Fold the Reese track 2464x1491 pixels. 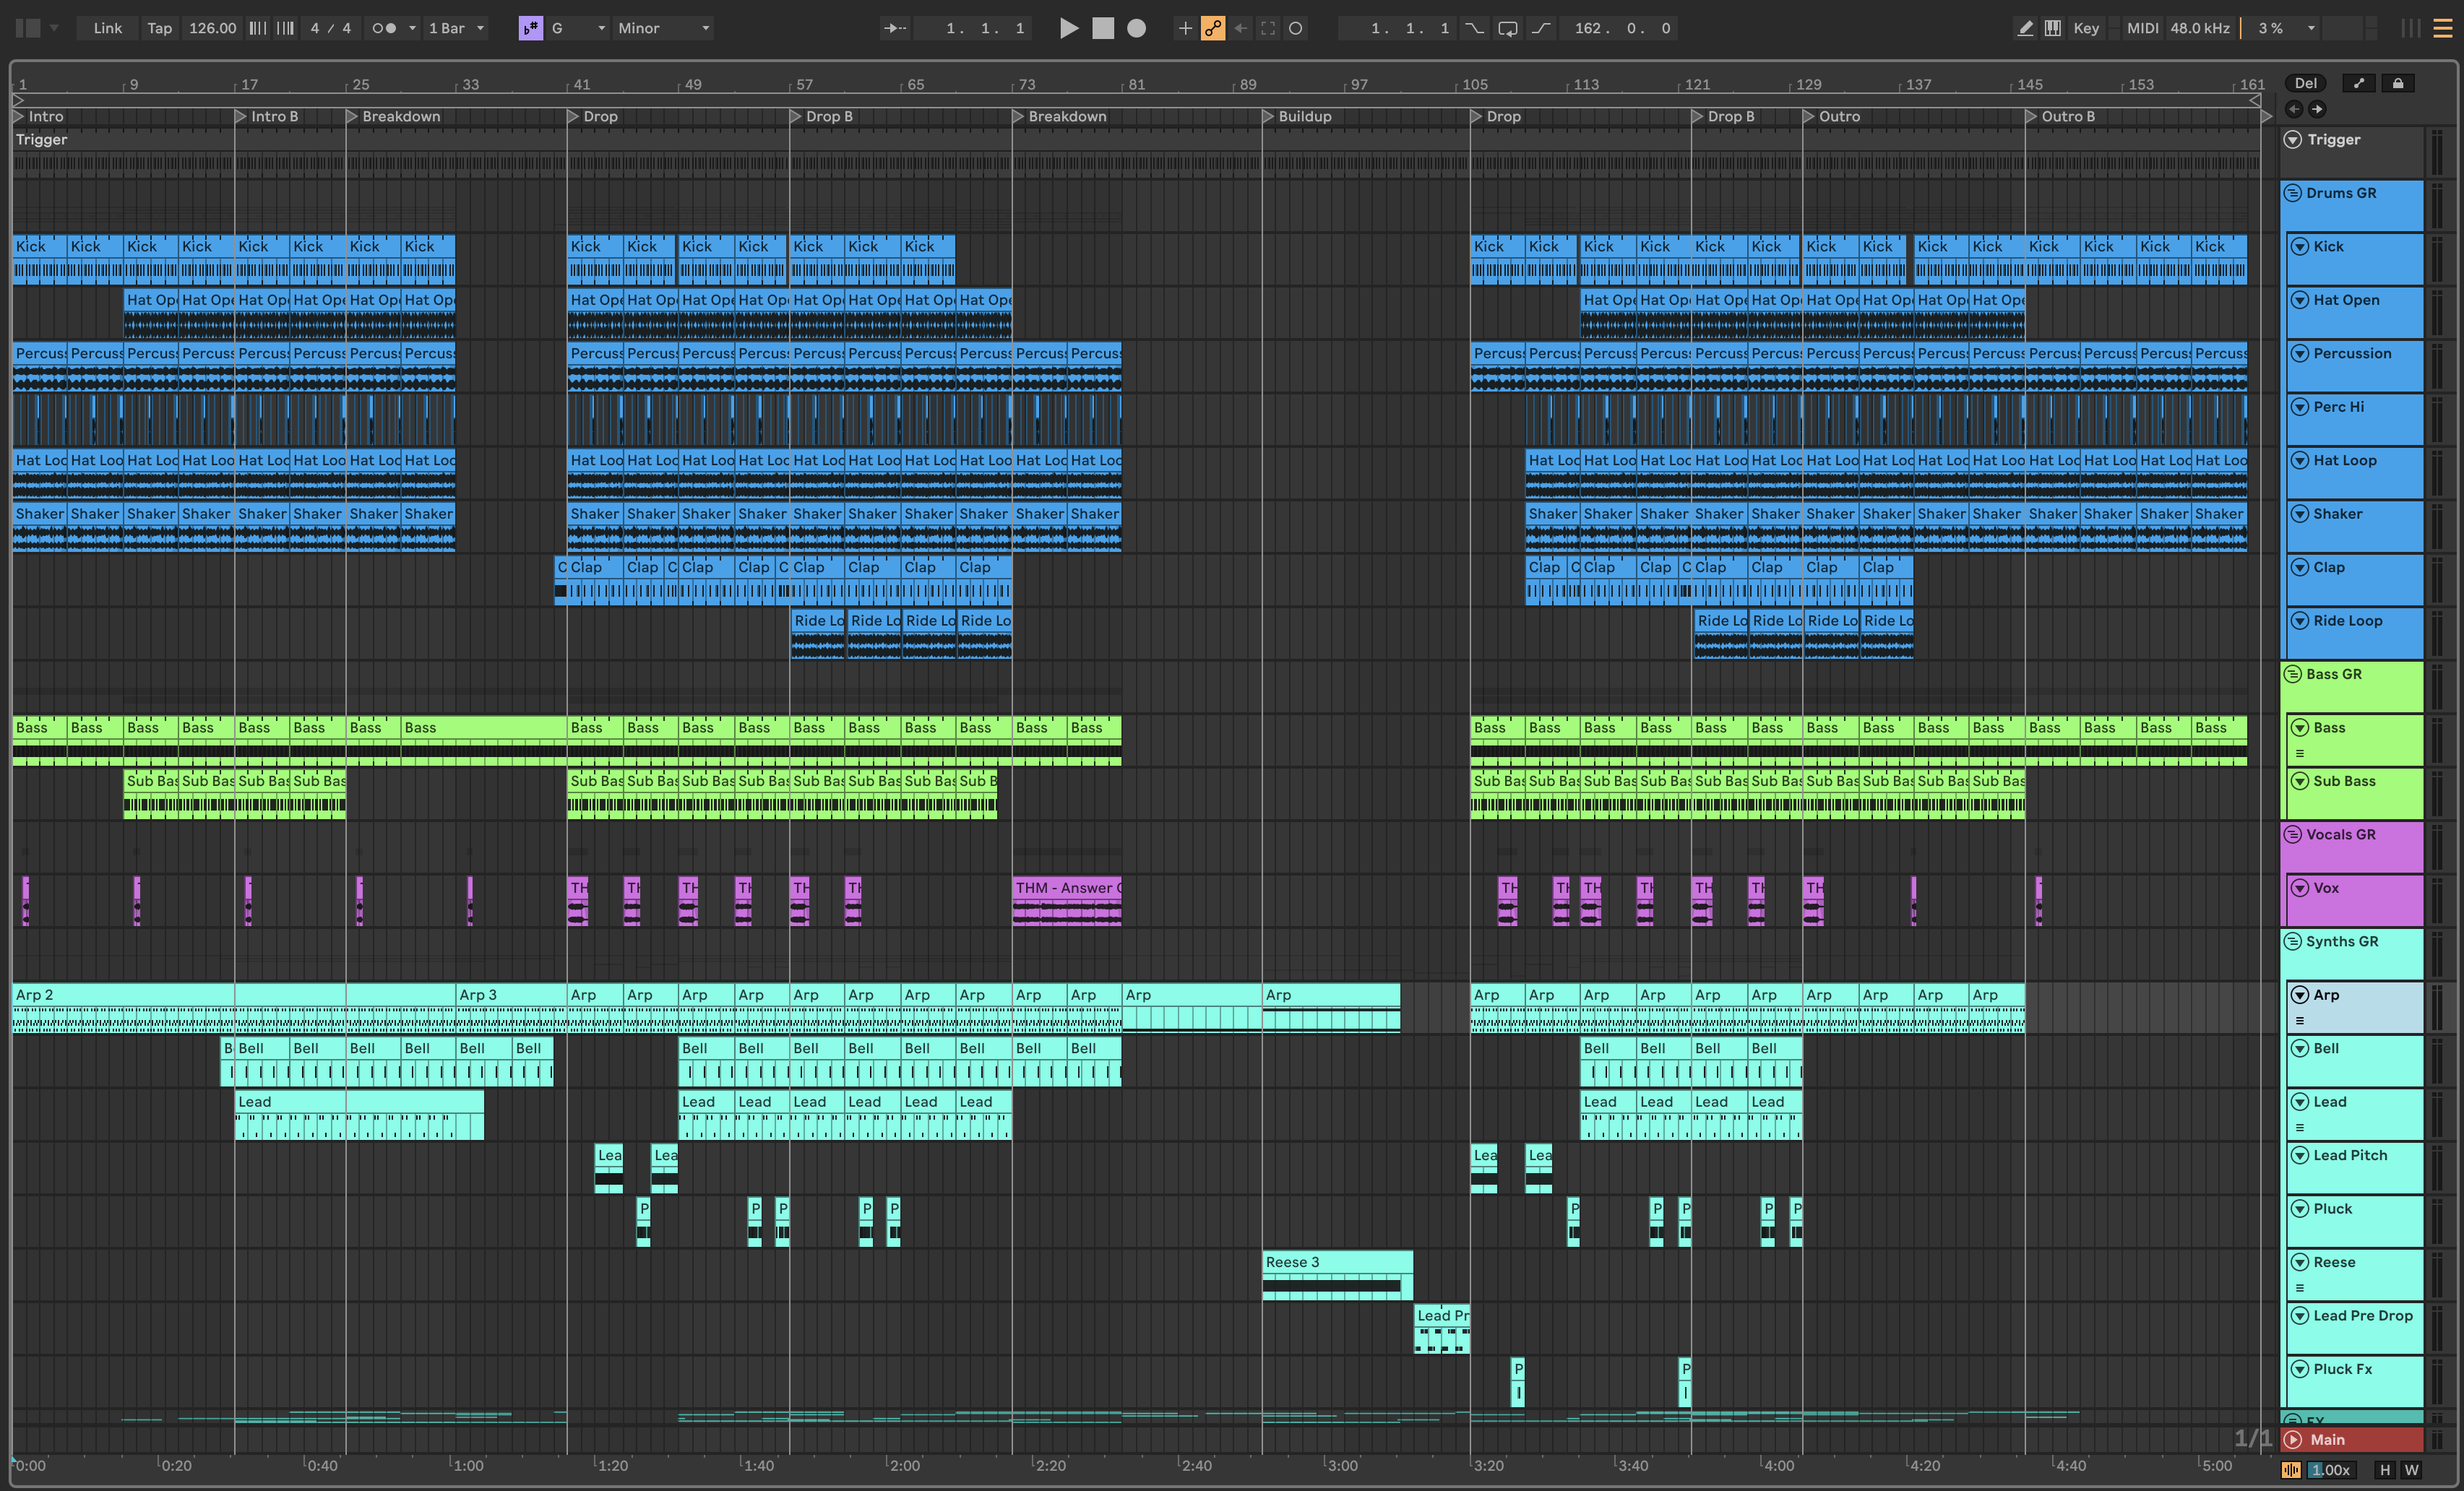coord(2300,1262)
